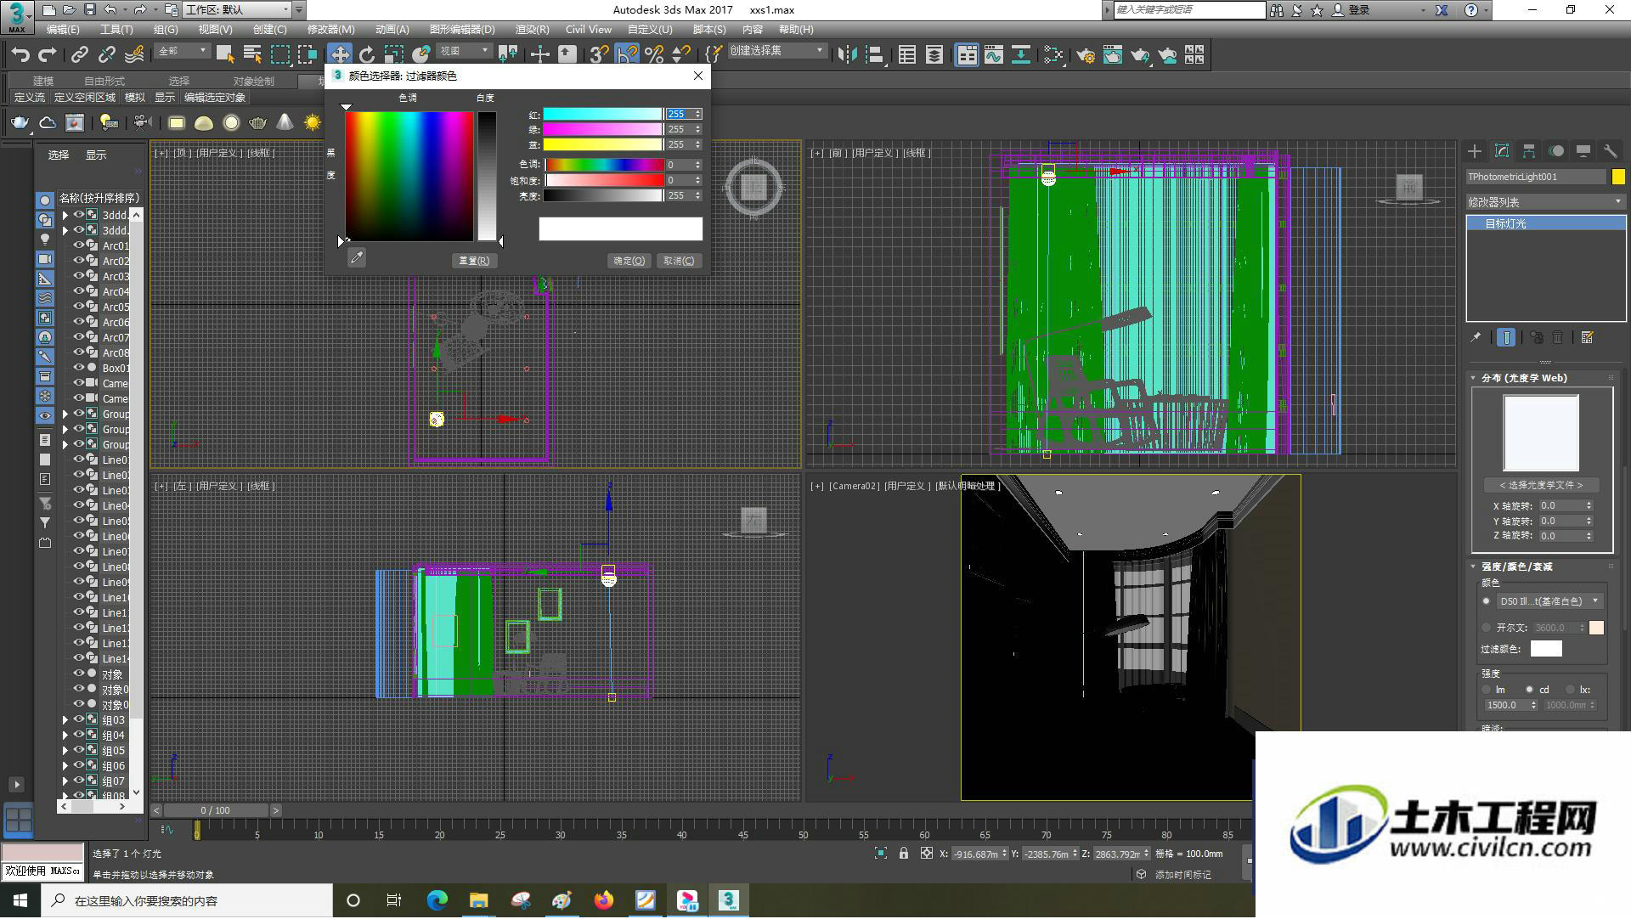The image size is (1631, 919).
Task: Click 取消(C) in color selector
Action: [679, 261]
